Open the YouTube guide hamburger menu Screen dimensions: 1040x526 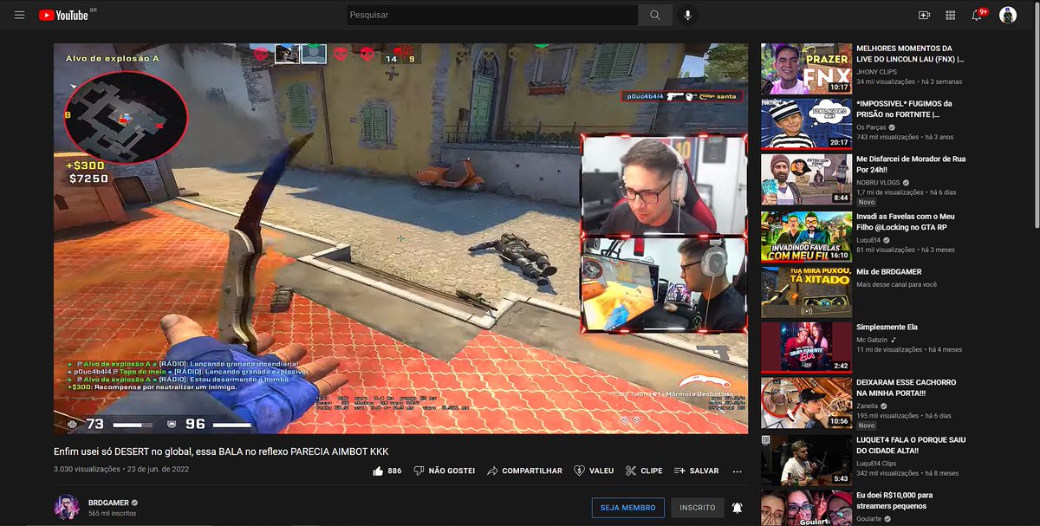pyautogui.click(x=19, y=15)
